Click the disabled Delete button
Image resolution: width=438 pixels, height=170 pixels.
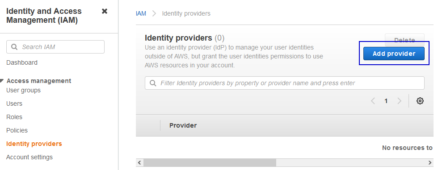pos(404,40)
